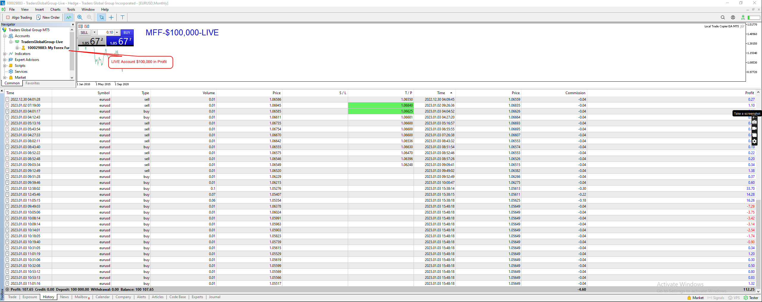The height and width of the screenshot is (302, 762).
Task: Click the chart shift line icon
Action: (x=69, y=18)
